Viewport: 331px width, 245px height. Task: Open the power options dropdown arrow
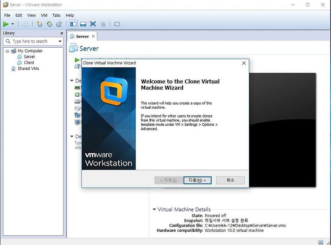(x=13, y=24)
